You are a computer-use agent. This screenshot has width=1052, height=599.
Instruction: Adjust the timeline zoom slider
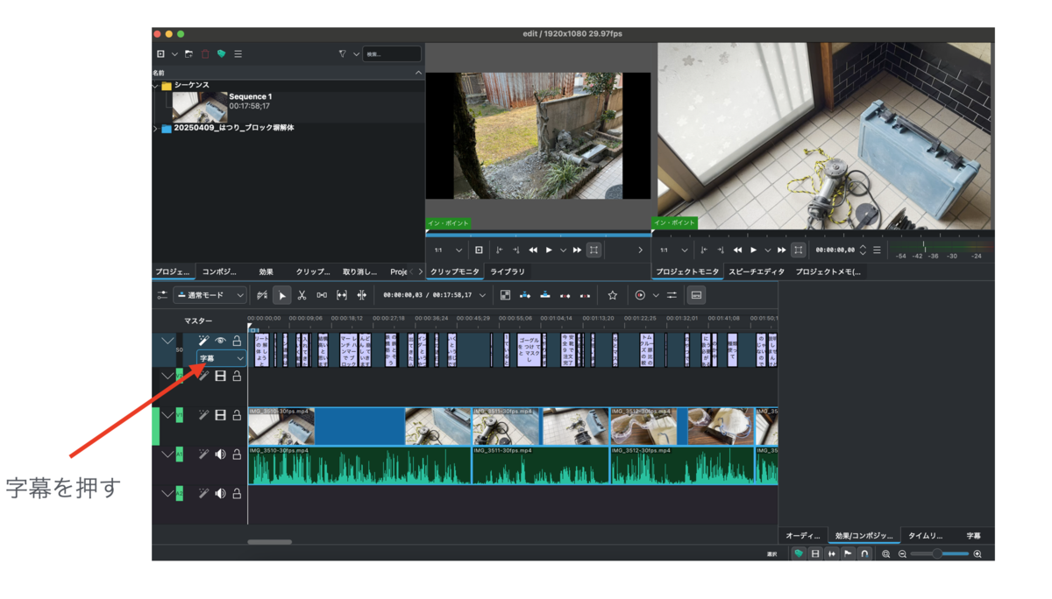[x=940, y=554]
